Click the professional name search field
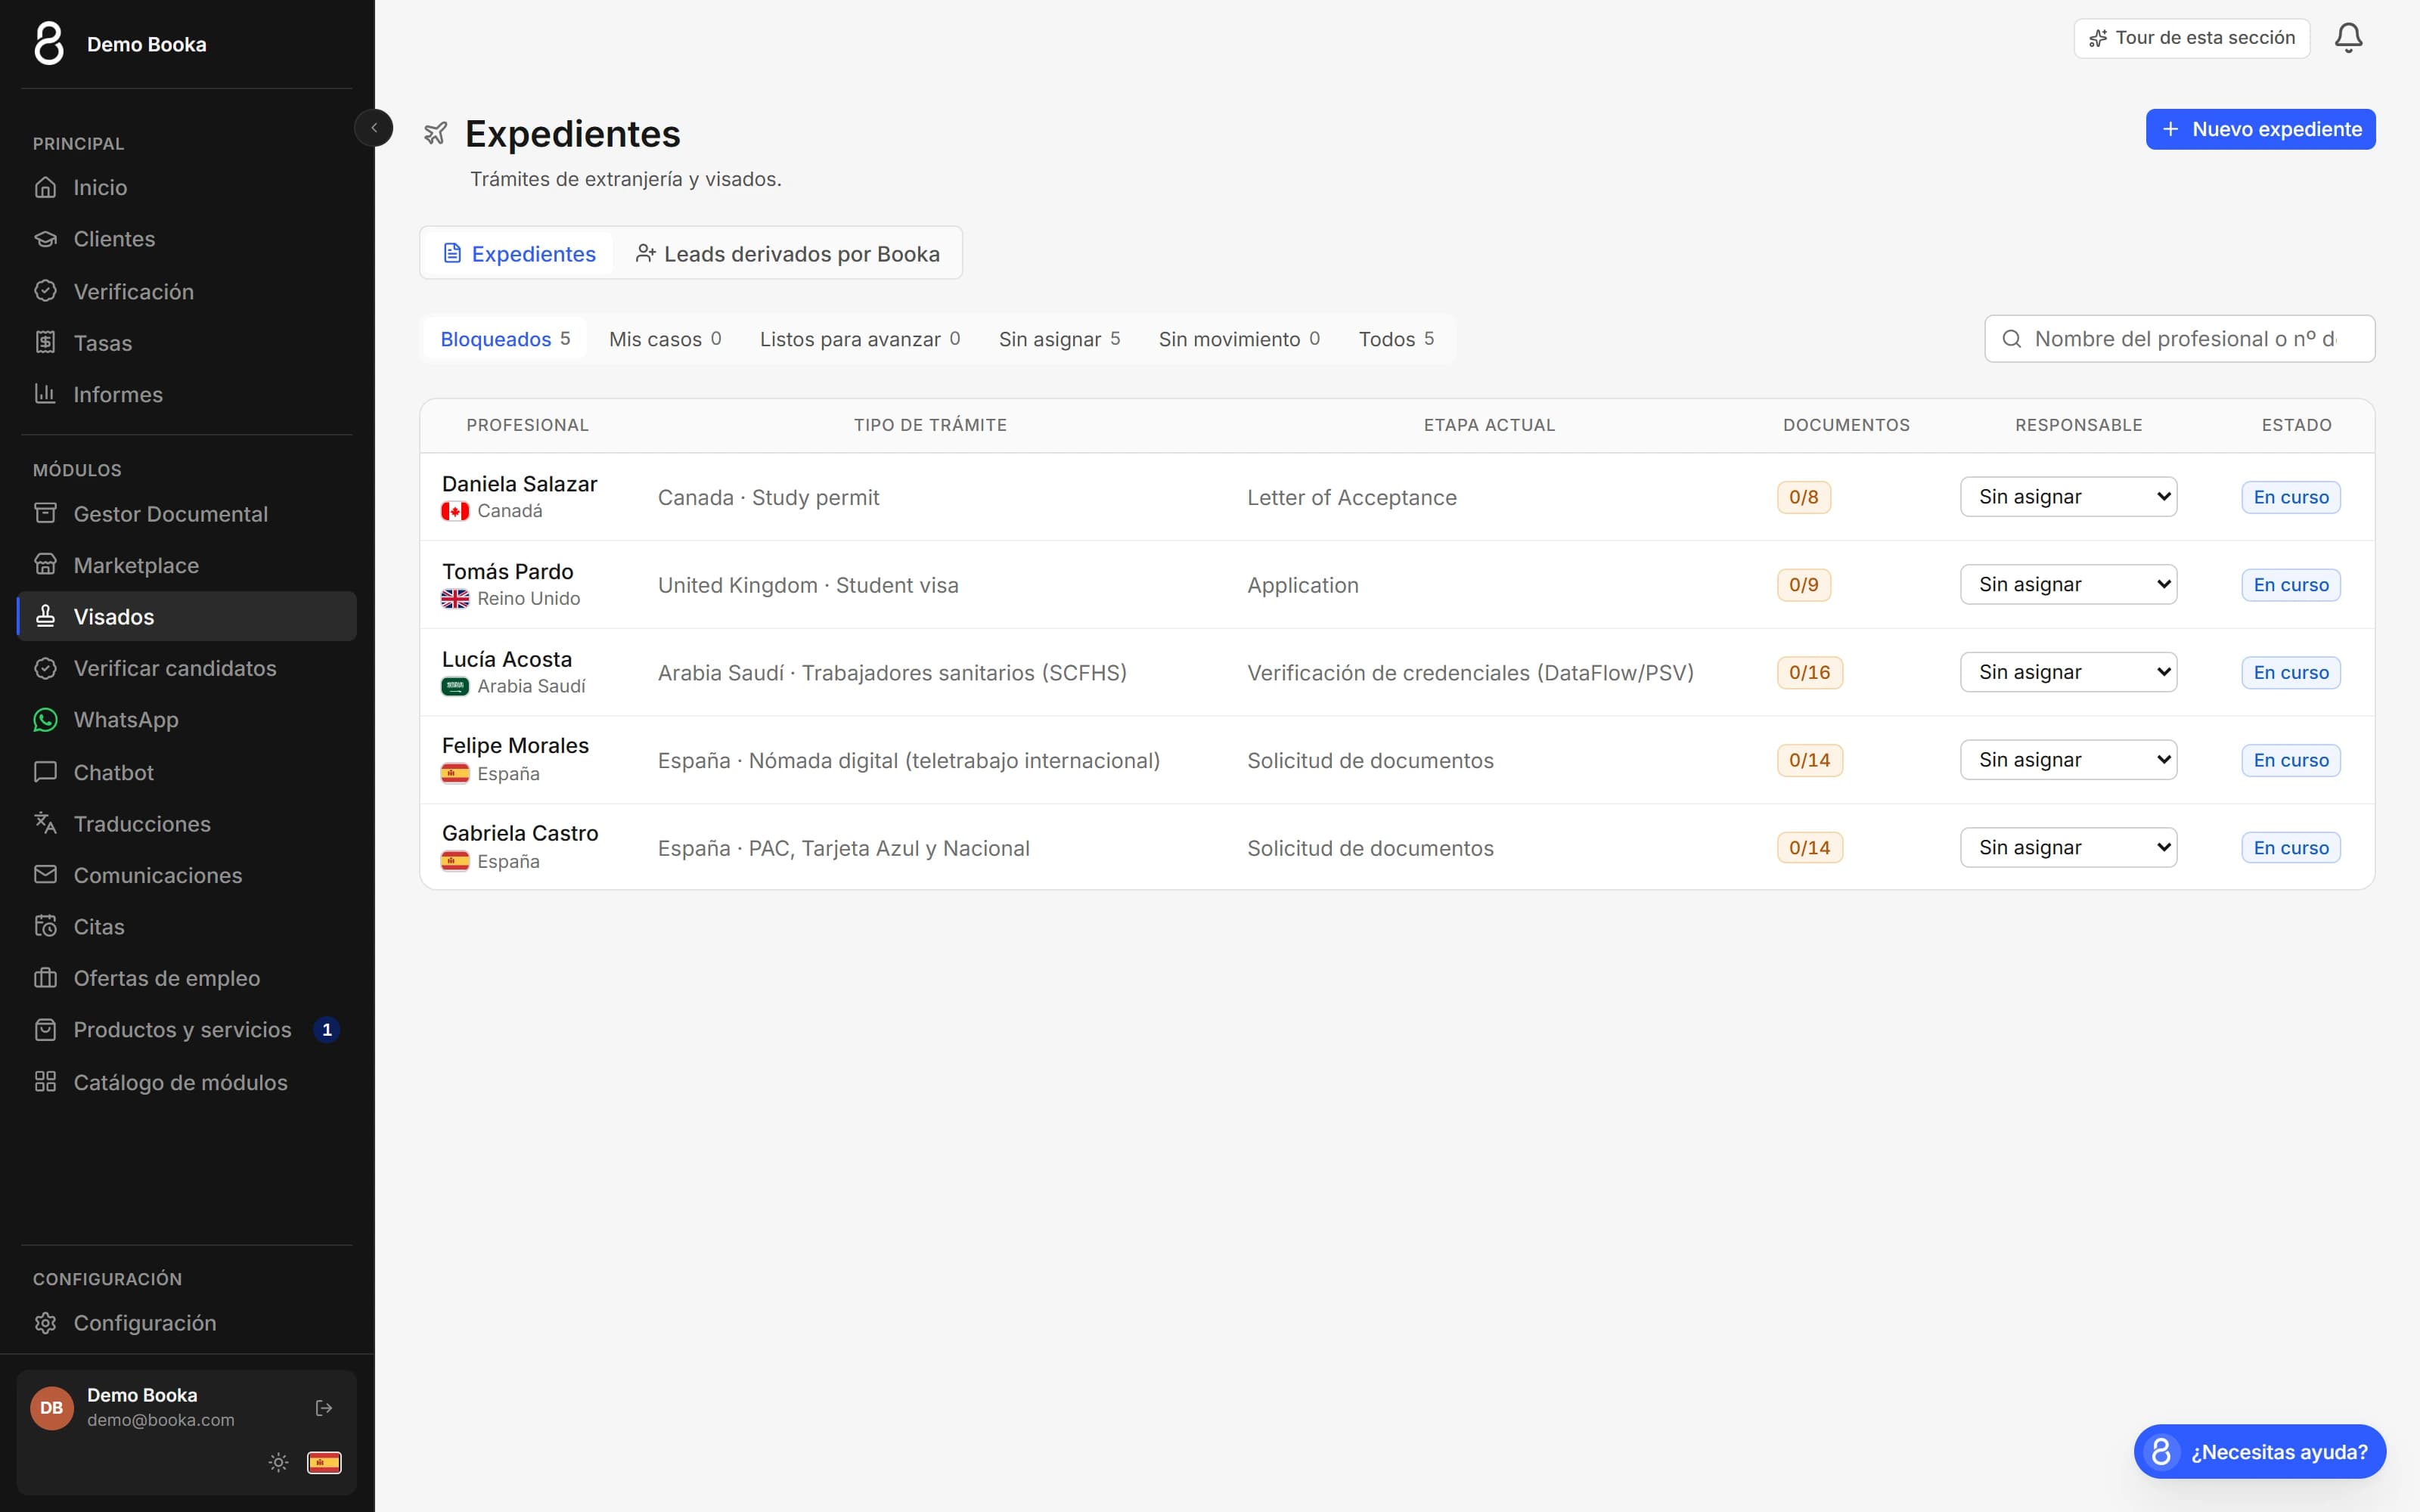This screenshot has width=2420, height=1512. coord(2179,339)
